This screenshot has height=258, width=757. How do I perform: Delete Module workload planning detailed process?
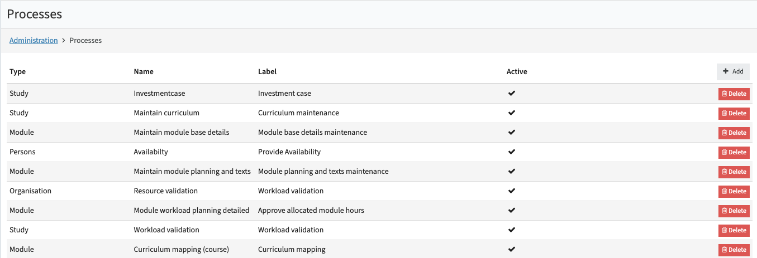click(x=734, y=211)
